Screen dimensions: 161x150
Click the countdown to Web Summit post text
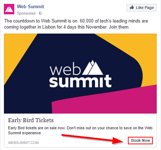76,24
